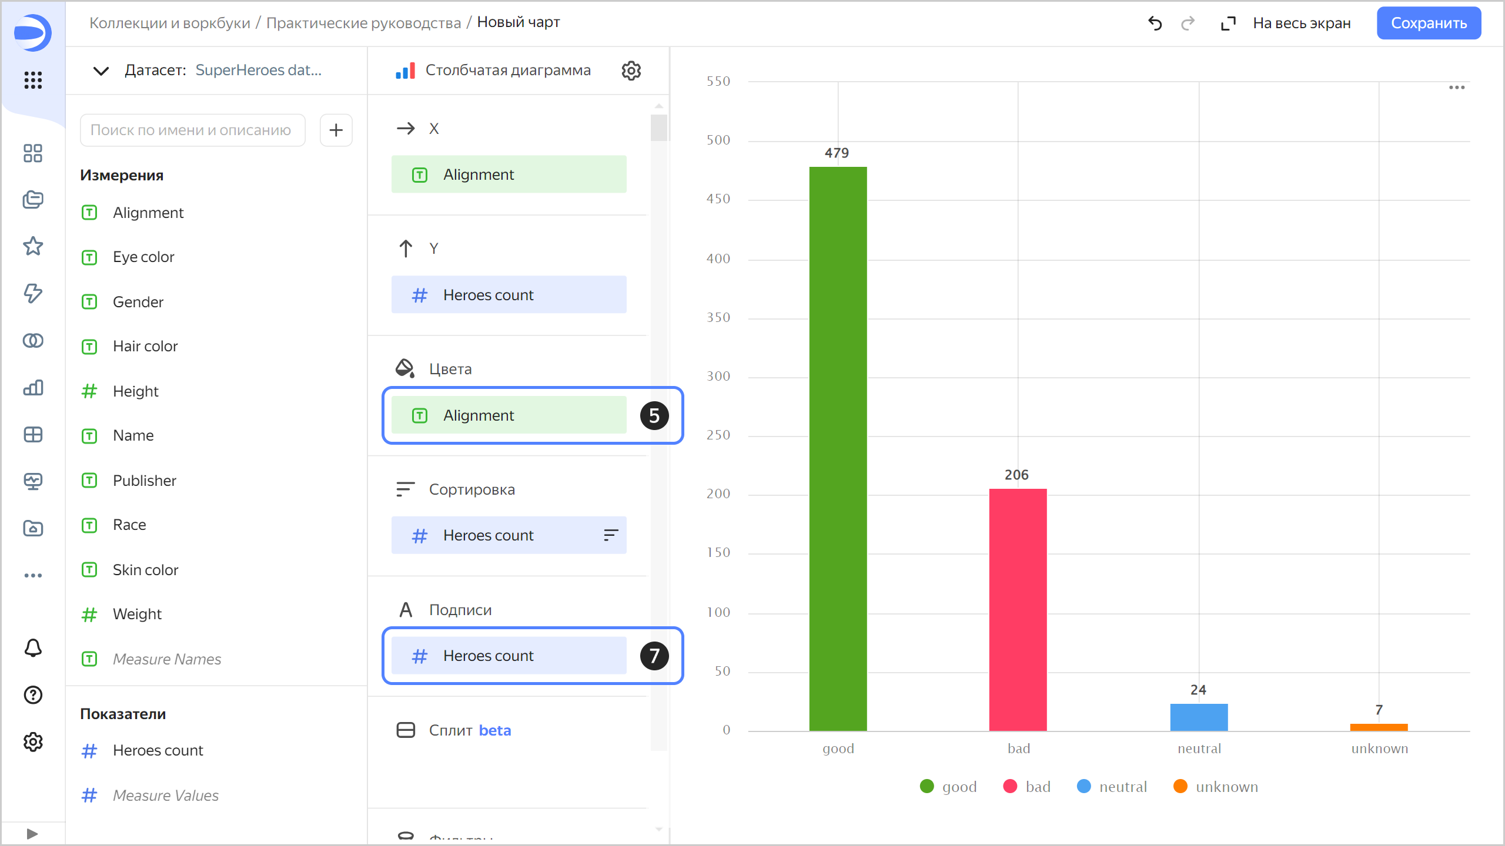Go to Коллекции и воркбуки breadcrumb

tap(169, 23)
